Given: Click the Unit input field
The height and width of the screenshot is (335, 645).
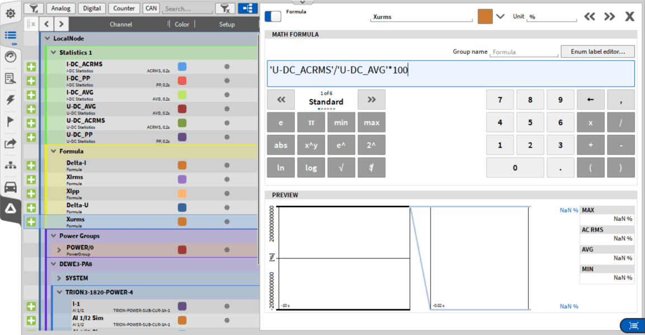Looking at the screenshot, I should (552, 17).
